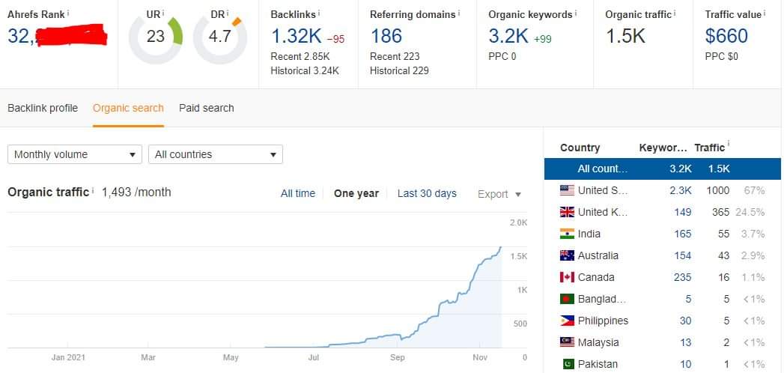
Task: Show Last 30 days traffic range
Action: [x=427, y=193]
